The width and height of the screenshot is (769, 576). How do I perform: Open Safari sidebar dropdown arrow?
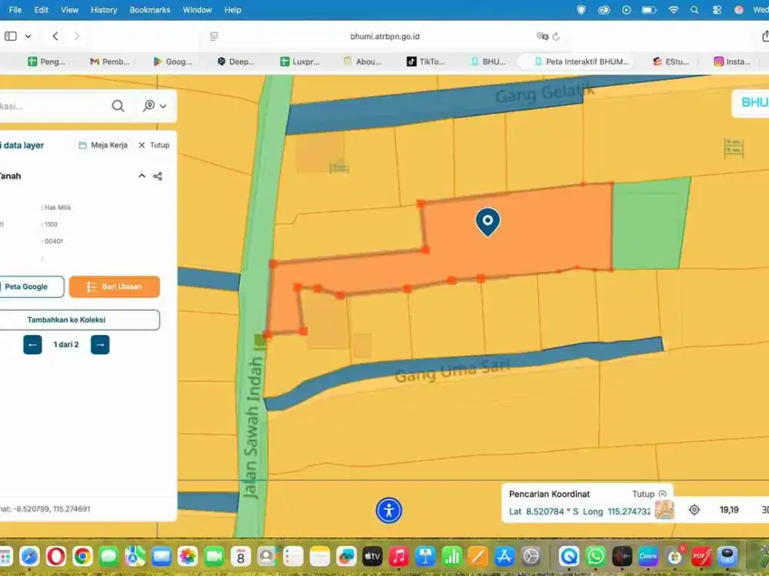[x=28, y=36]
